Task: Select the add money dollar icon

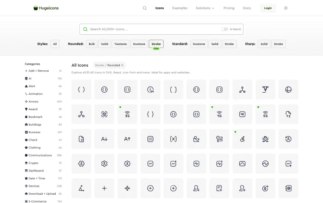Action: [266, 188]
